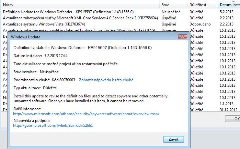Sort the list by the Důležitost column header
The height and width of the screenshot is (149, 240).
pos(203,5)
